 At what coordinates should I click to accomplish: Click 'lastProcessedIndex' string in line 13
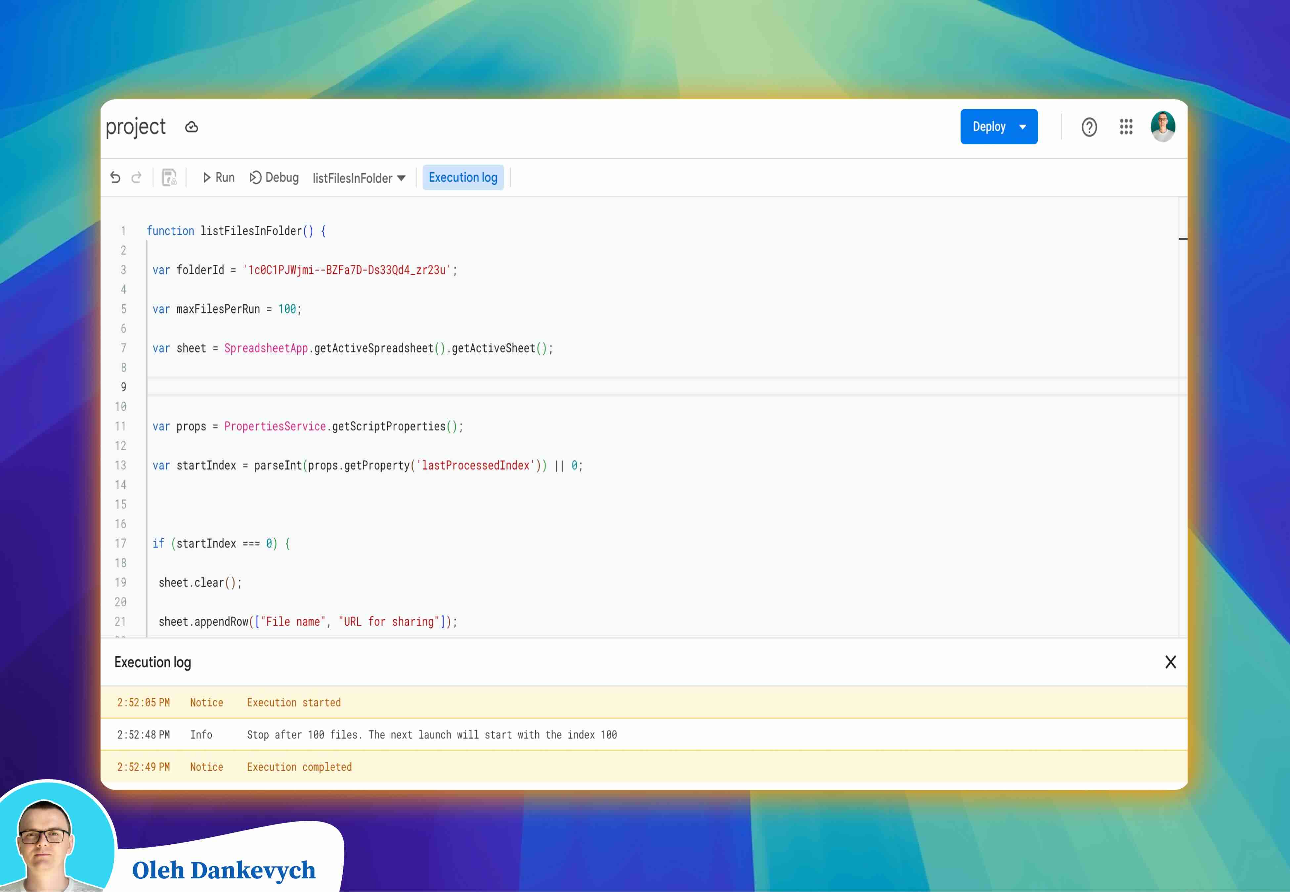475,466
